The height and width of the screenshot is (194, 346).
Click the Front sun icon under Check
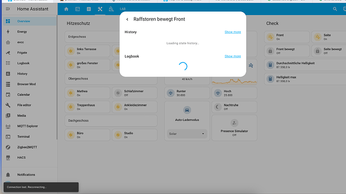[x=270, y=37]
